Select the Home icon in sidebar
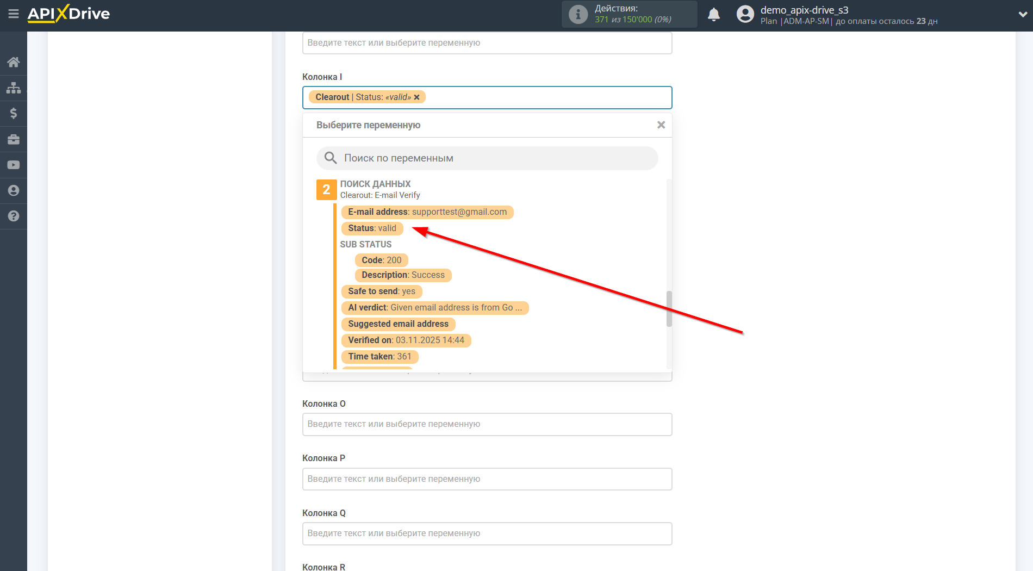 tap(14, 61)
